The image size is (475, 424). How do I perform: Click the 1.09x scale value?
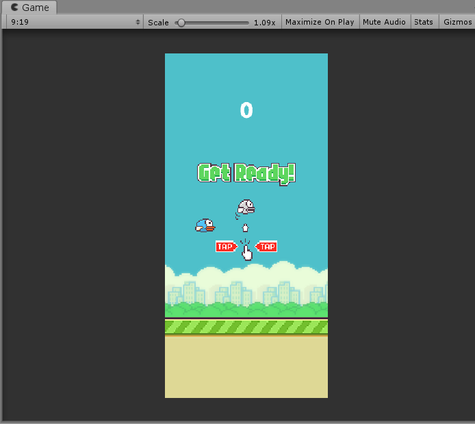(264, 23)
